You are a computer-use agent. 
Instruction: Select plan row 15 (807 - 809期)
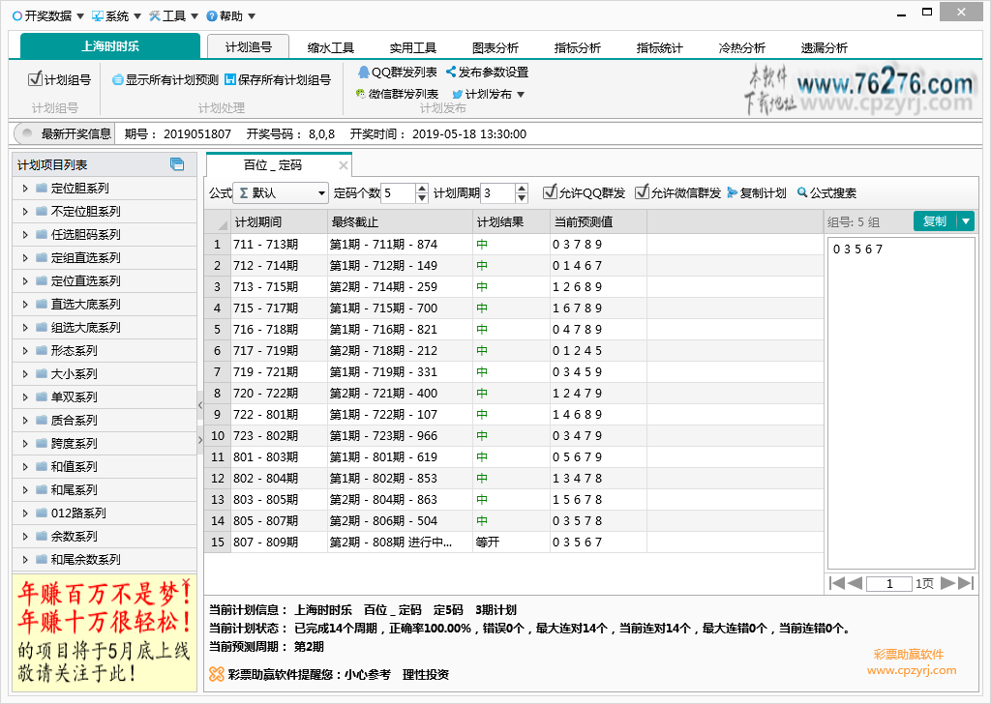513,542
